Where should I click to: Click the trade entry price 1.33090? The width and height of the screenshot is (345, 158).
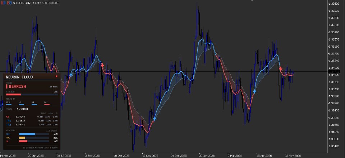click(x=22, y=109)
